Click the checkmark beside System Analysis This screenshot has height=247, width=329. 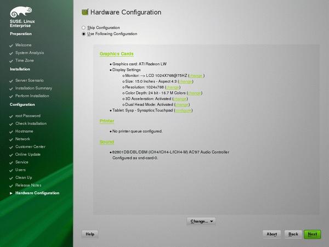click(11, 53)
